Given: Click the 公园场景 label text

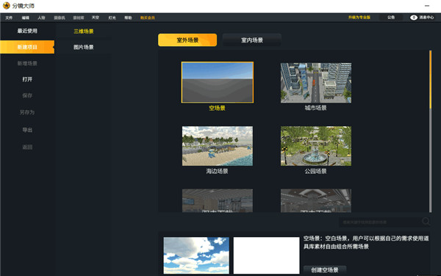Looking at the screenshot, I should tap(315, 171).
